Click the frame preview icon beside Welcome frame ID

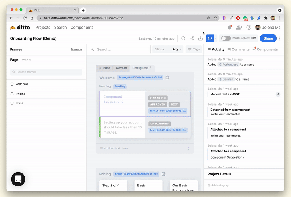167,78
